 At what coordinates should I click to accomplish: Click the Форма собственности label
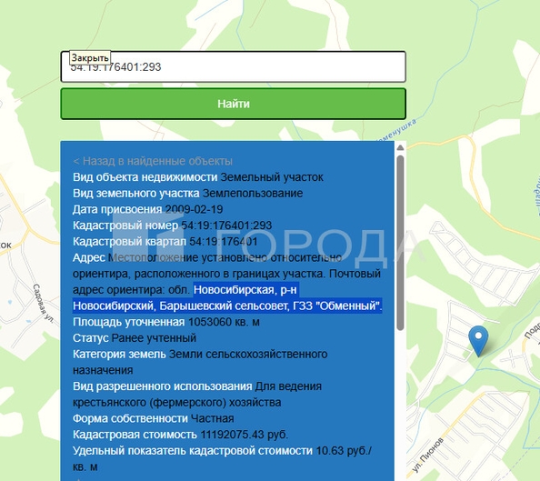coord(130,418)
